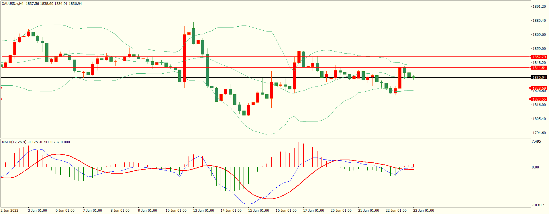Click the 1891.20 price scale value
Image resolution: width=549 pixels, height=214 pixels.
point(539,7)
